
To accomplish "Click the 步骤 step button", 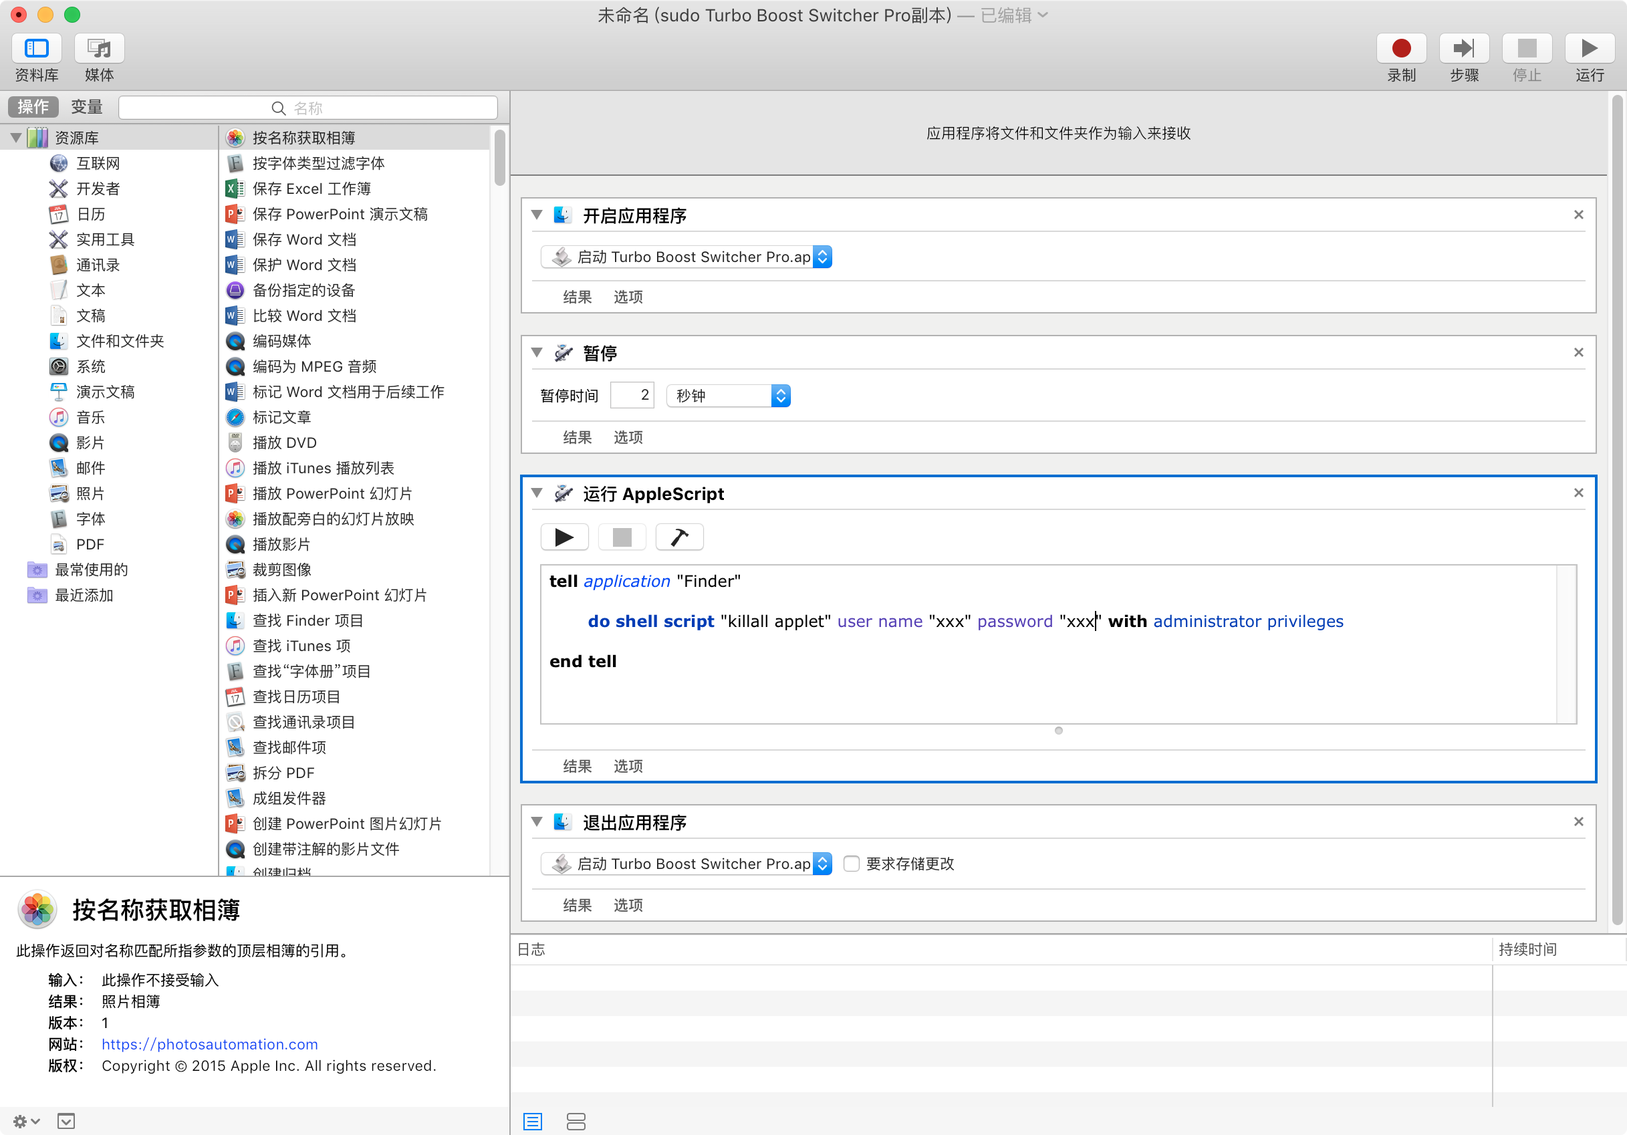I will pos(1464,48).
